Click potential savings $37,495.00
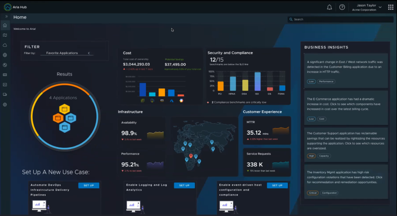This screenshot has height=216, width=397. tap(175, 65)
